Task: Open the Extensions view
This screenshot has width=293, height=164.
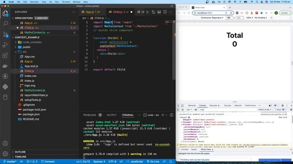Action: click(5, 55)
